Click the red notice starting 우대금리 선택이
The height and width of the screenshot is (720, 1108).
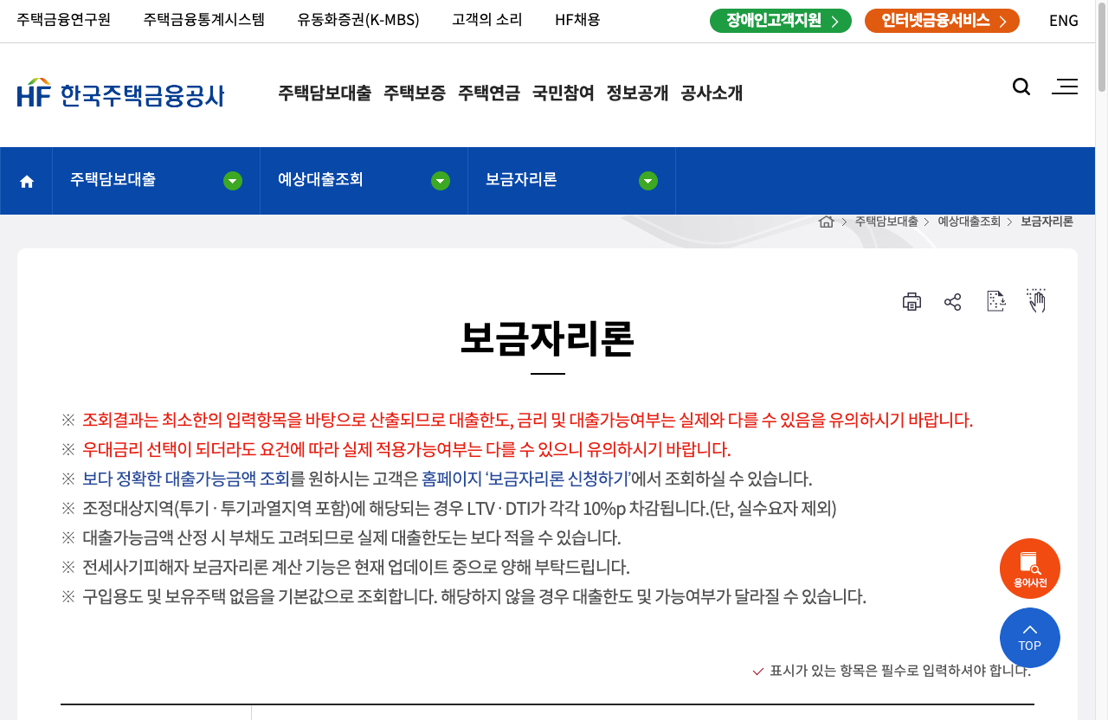(407, 449)
